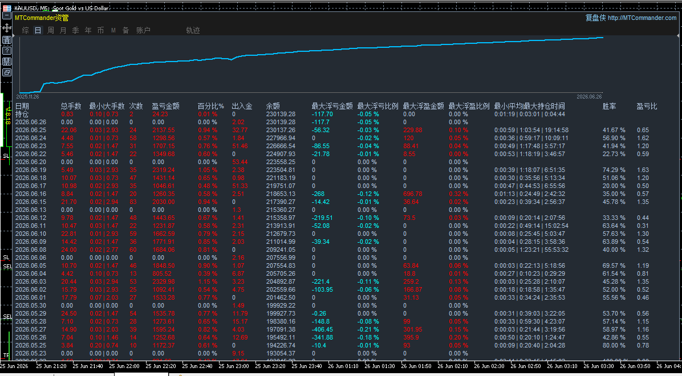Open the http://MTCommander.com link
682x376 pixels.
642,18
